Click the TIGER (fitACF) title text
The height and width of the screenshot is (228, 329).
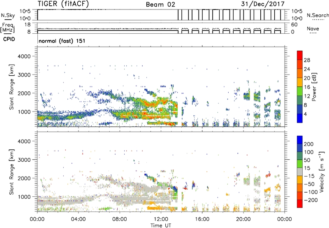coord(63,4)
